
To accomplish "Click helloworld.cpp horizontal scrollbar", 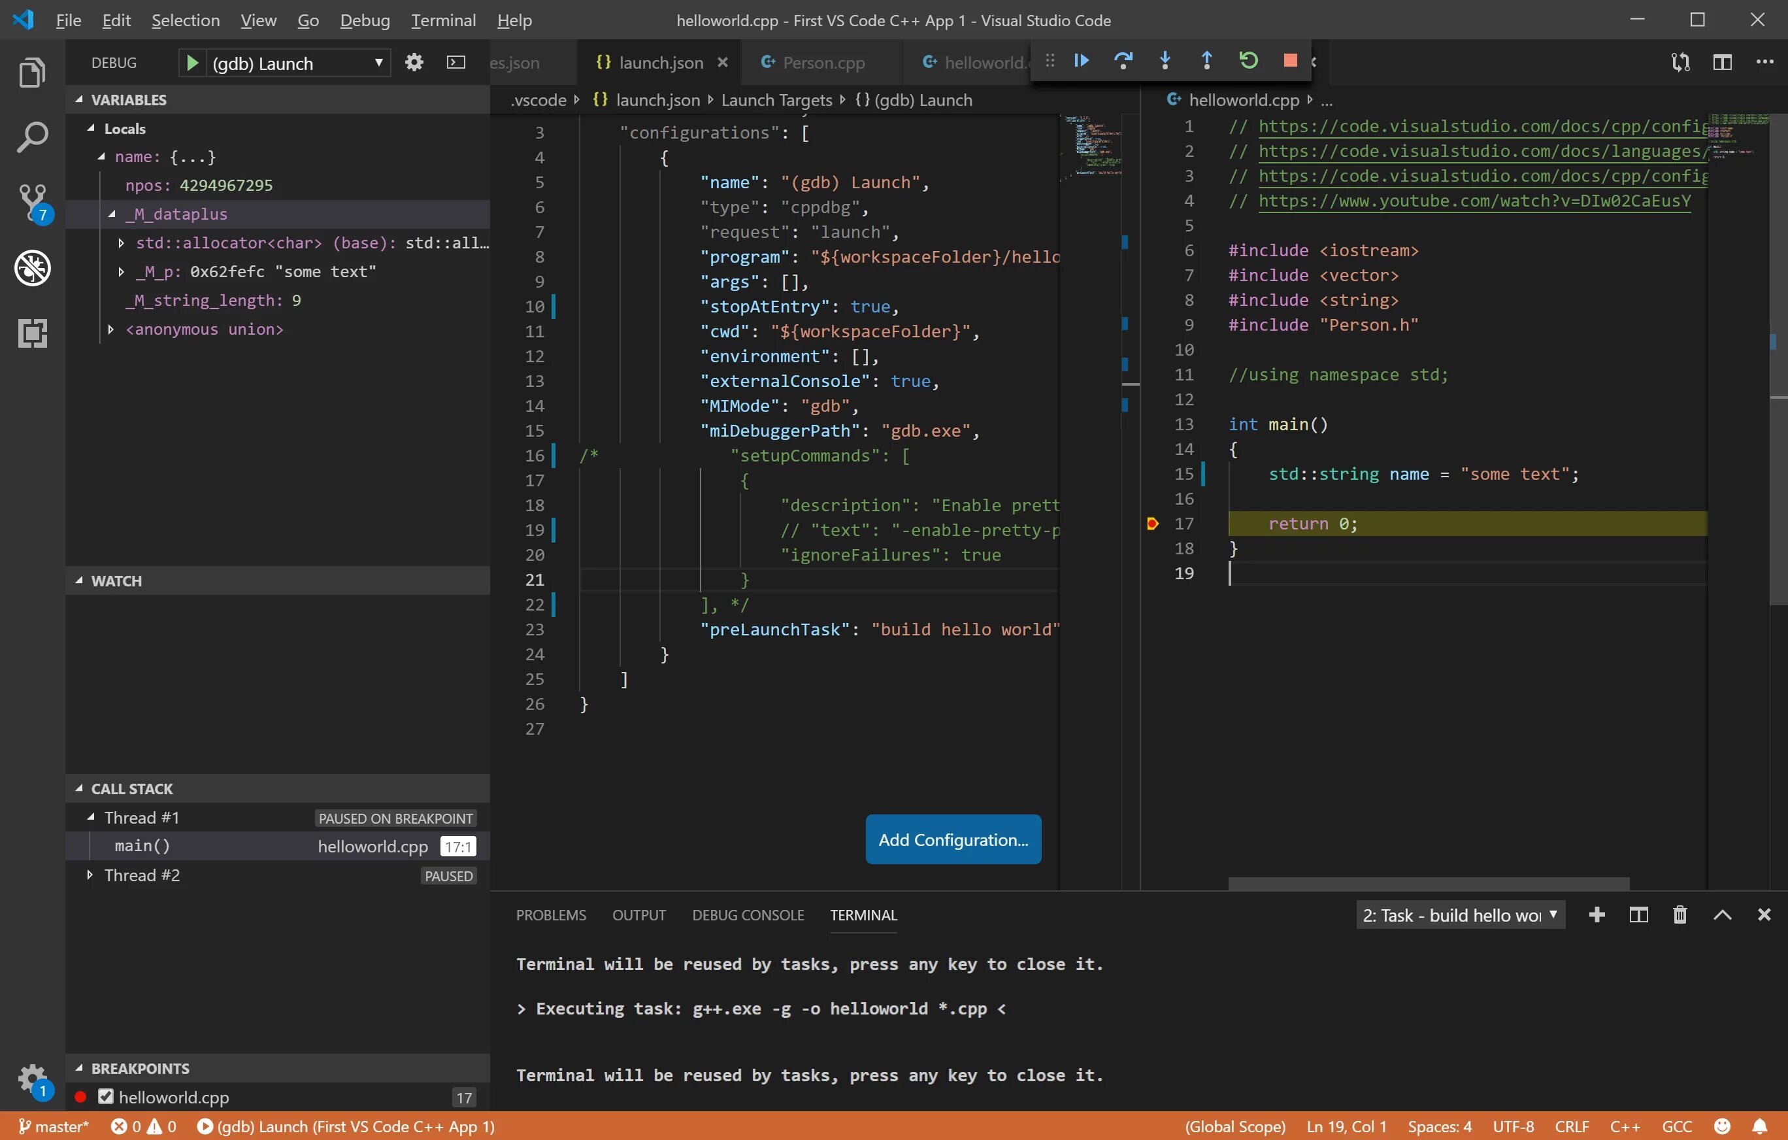I will pos(1429,884).
